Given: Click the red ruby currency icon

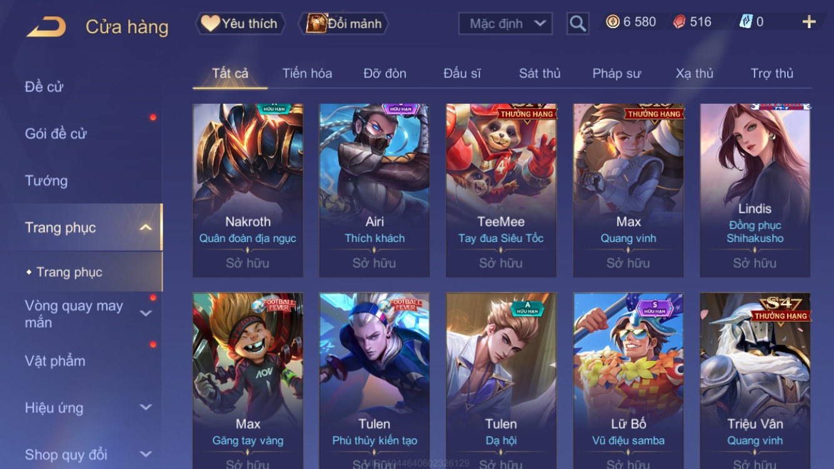Looking at the screenshot, I should tap(680, 22).
